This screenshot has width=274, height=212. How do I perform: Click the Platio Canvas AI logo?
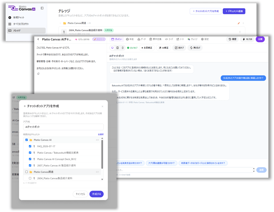click(x=22, y=8)
